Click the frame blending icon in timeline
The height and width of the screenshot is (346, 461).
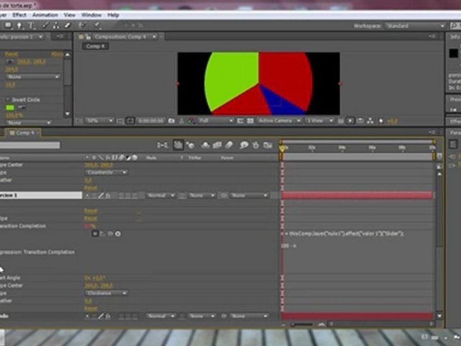point(217,145)
